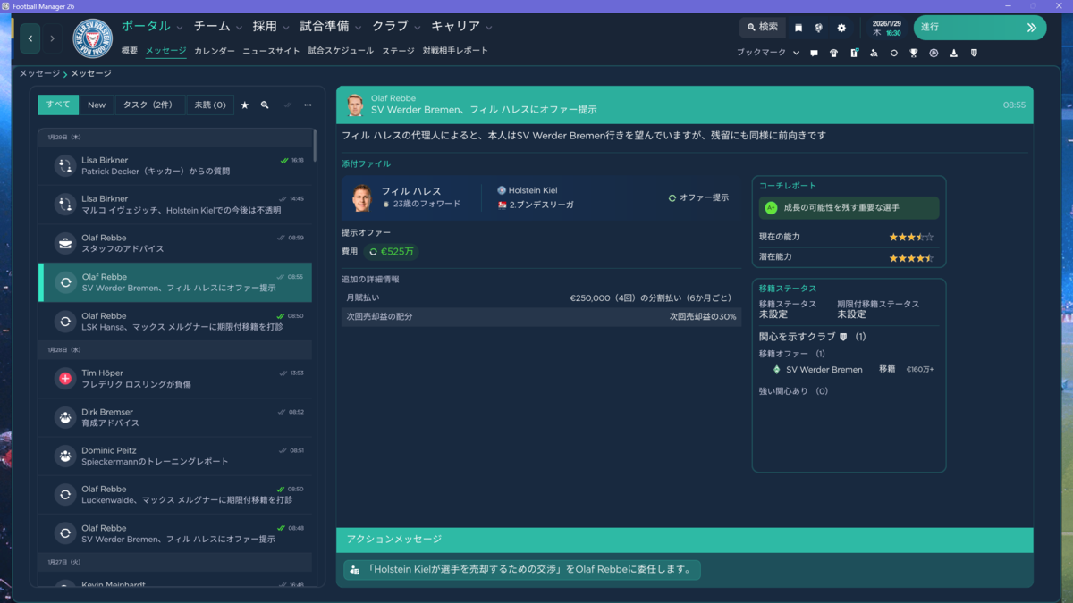1073x603 pixels.
Task: Click the SV Werder Bremen diamond icon
Action: (x=776, y=369)
